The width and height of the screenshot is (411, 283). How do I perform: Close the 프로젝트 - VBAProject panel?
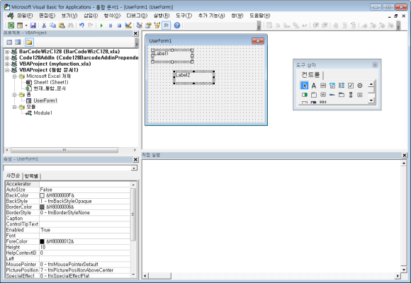click(135, 33)
